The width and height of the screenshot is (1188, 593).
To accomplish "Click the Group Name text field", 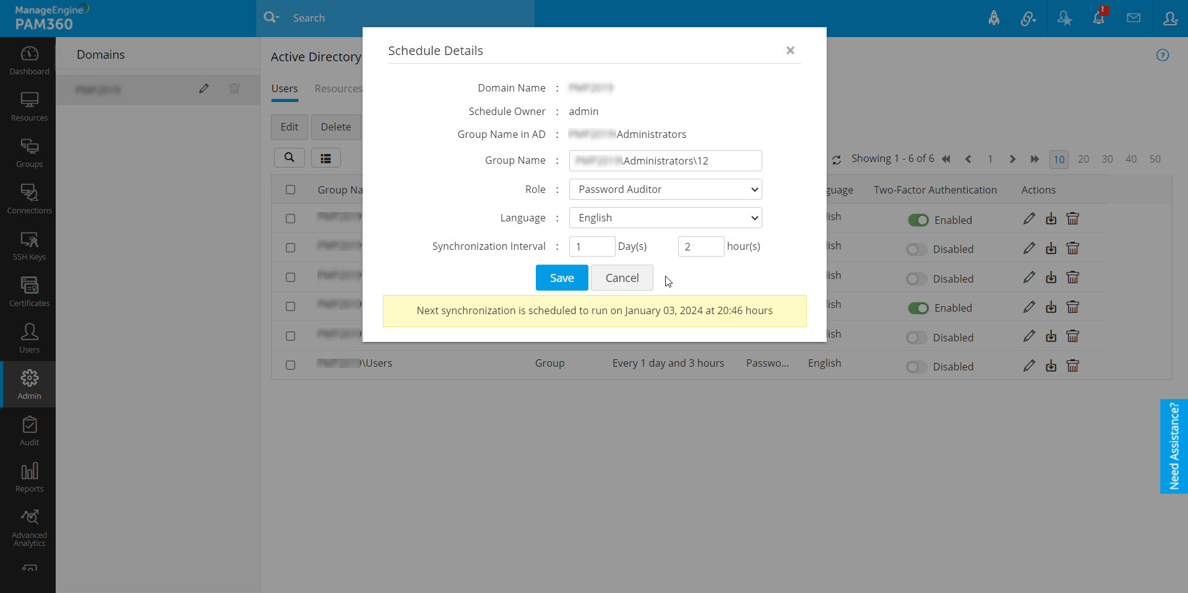I will 665,161.
